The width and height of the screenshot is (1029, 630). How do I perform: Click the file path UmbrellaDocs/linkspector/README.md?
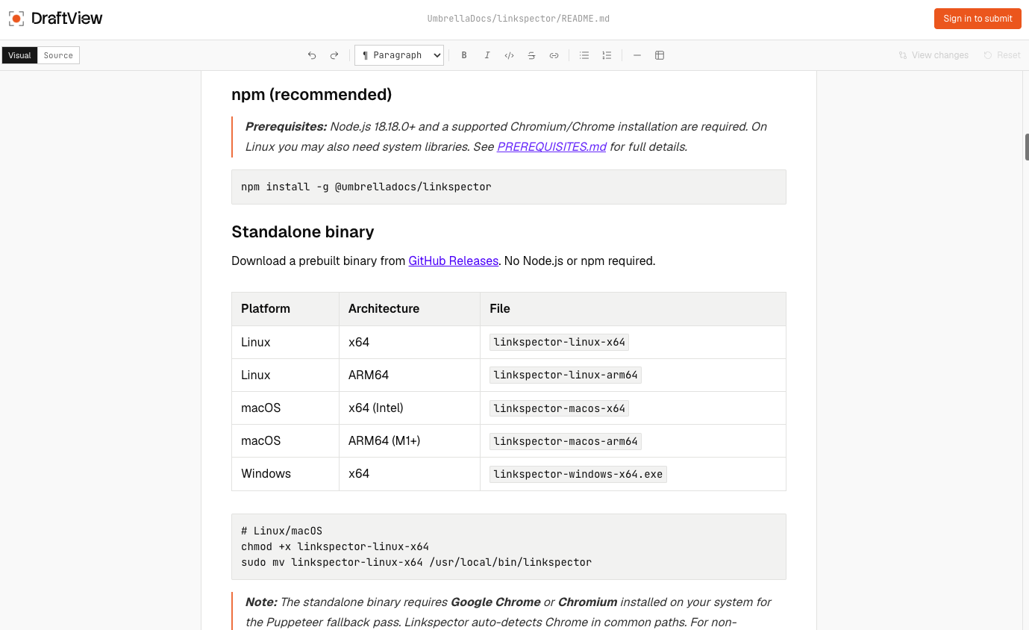pyautogui.click(x=519, y=19)
